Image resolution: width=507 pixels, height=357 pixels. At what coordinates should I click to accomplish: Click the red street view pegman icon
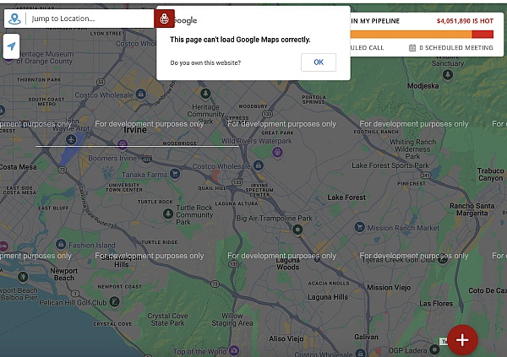164,19
